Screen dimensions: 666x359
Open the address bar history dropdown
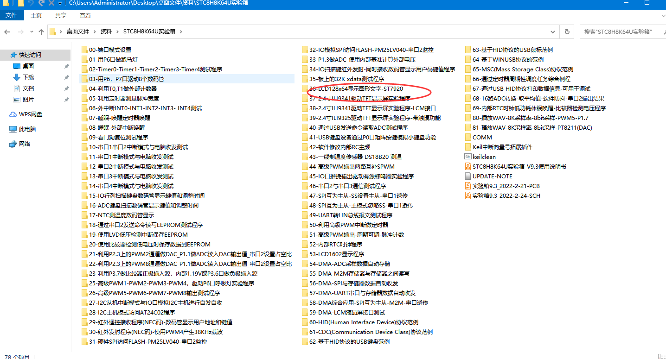[x=553, y=31]
